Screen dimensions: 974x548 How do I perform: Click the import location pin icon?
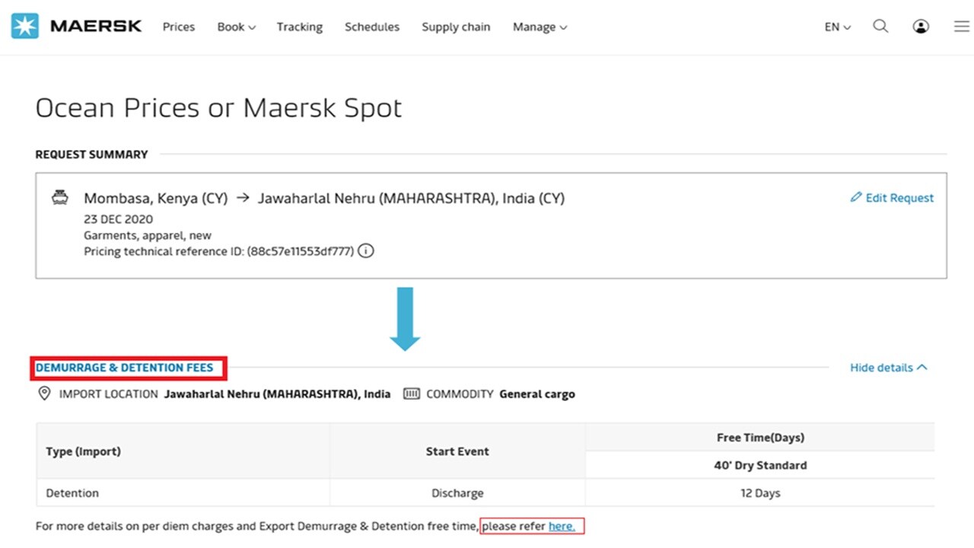(x=44, y=393)
